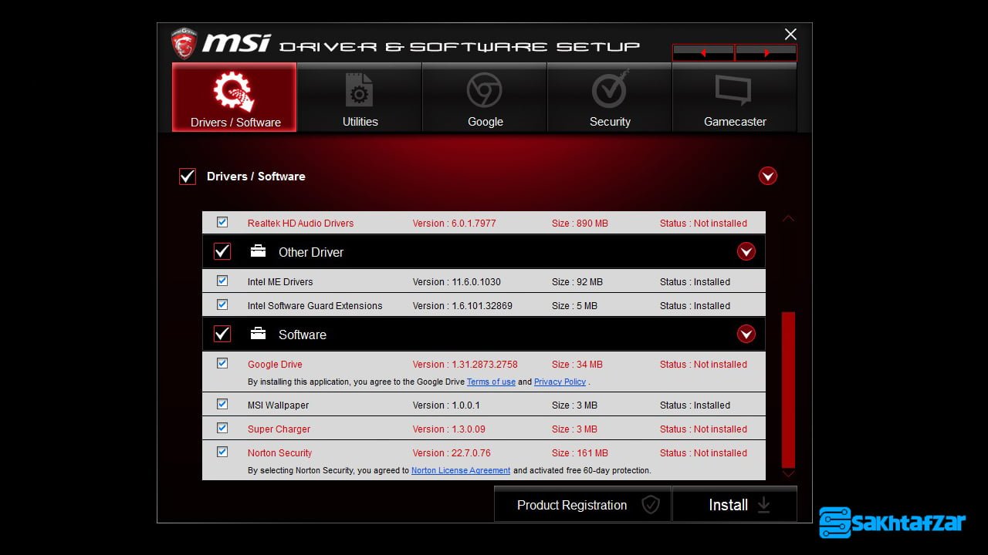Uncheck the Google Drive checkbox
988x555 pixels.
[222, 364]
